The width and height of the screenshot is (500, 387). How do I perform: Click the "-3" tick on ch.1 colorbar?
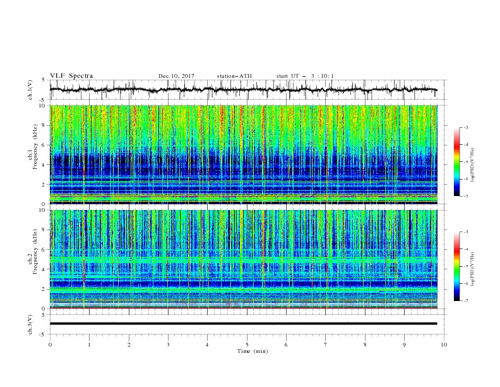[465, 127]
